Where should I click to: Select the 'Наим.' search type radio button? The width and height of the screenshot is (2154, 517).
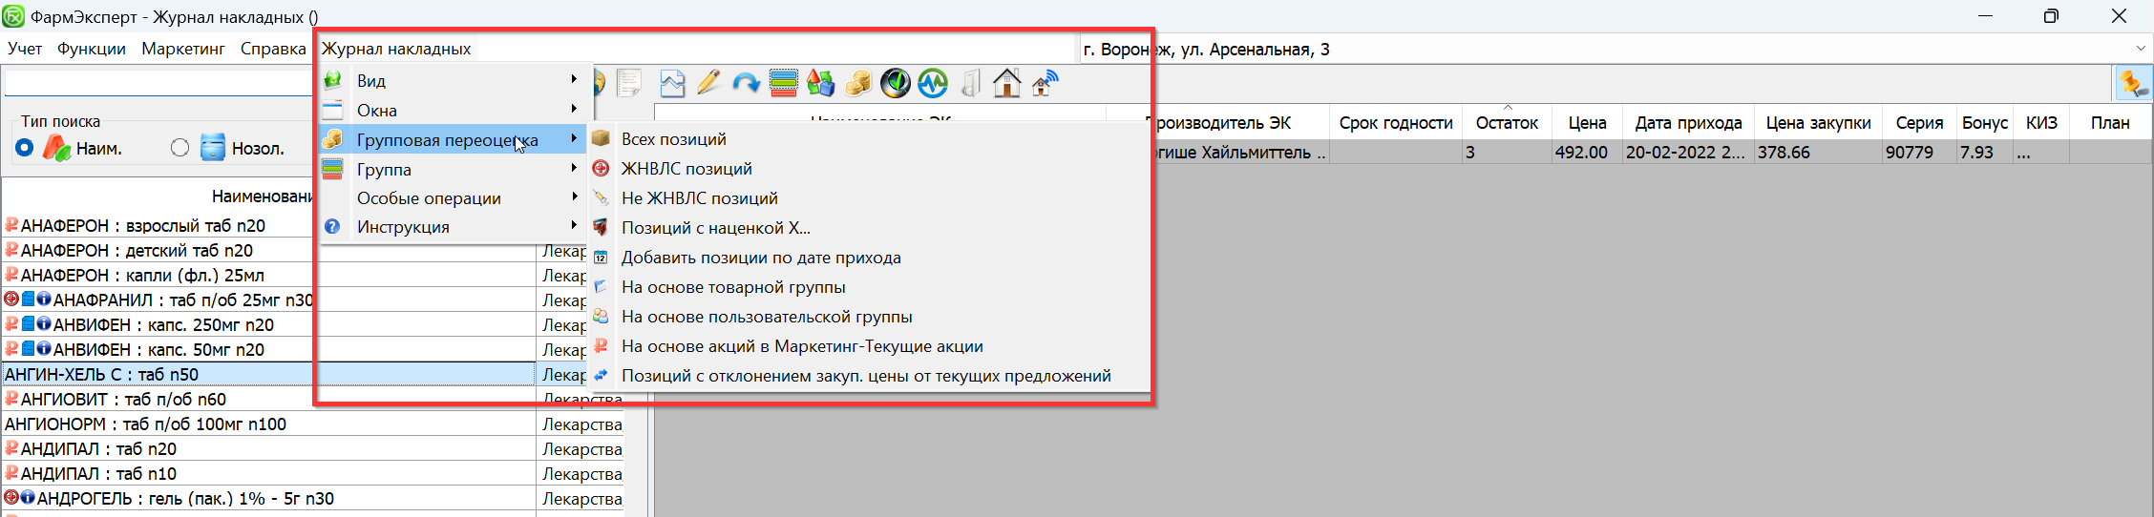tap(25, 148)
